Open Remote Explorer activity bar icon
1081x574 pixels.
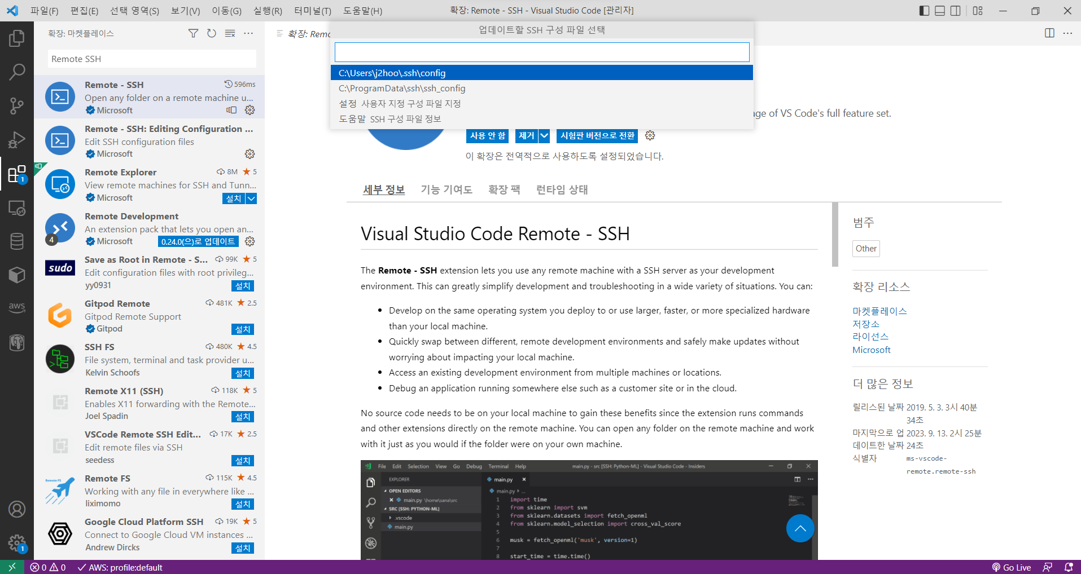17,208
